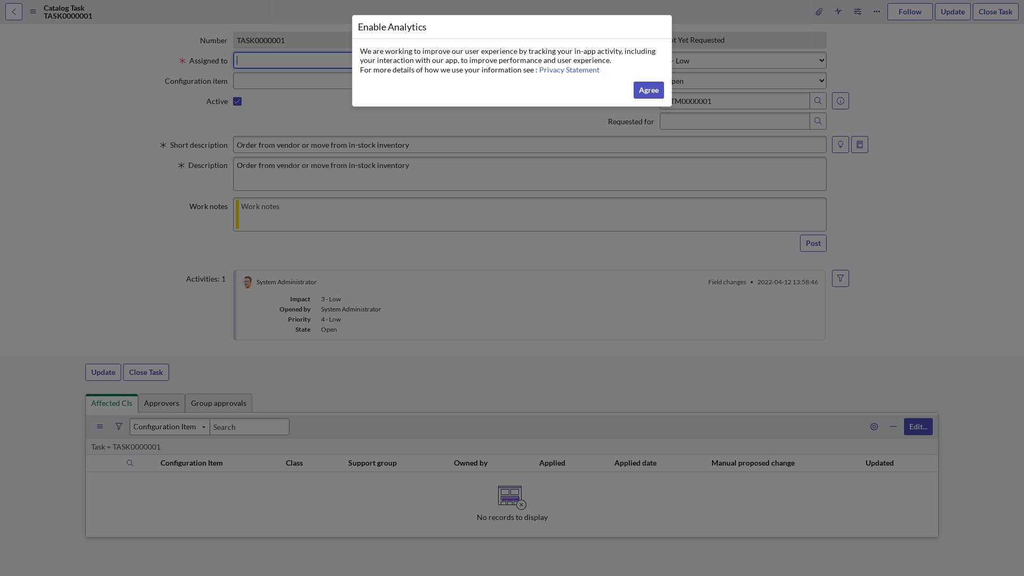The width and height of the screenshot is (1024, 576).
Task: Click the info icon next to task number
Action: pyautogui.click(x=841, y=101)
